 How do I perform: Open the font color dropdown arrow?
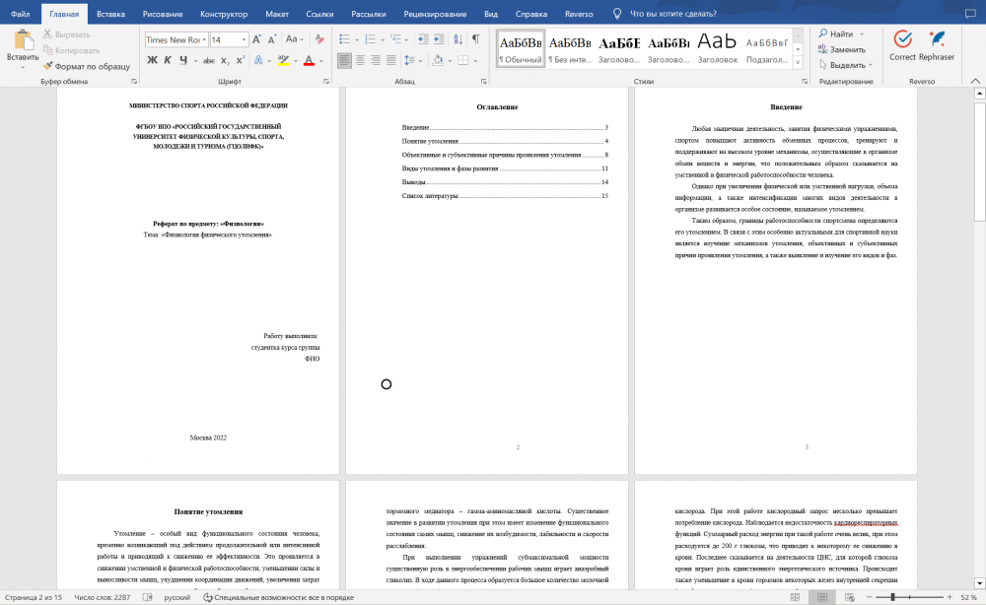(x=321, y=61)
